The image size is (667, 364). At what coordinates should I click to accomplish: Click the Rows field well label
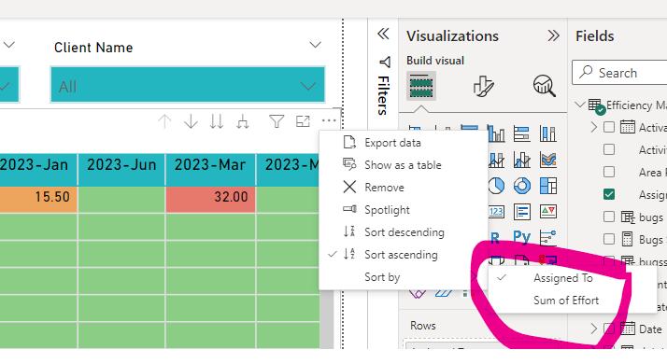[423, 326]
